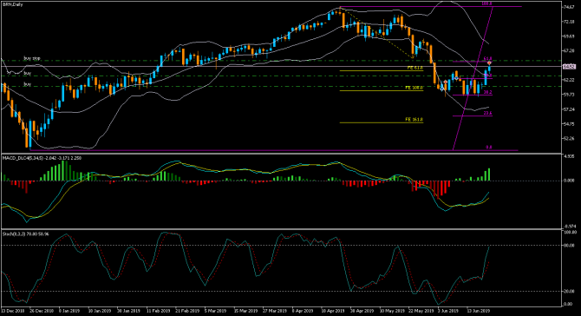Screen dimensions: 581x316
Task: Click the '22 May 2019' date label
Action: [421, 311]
